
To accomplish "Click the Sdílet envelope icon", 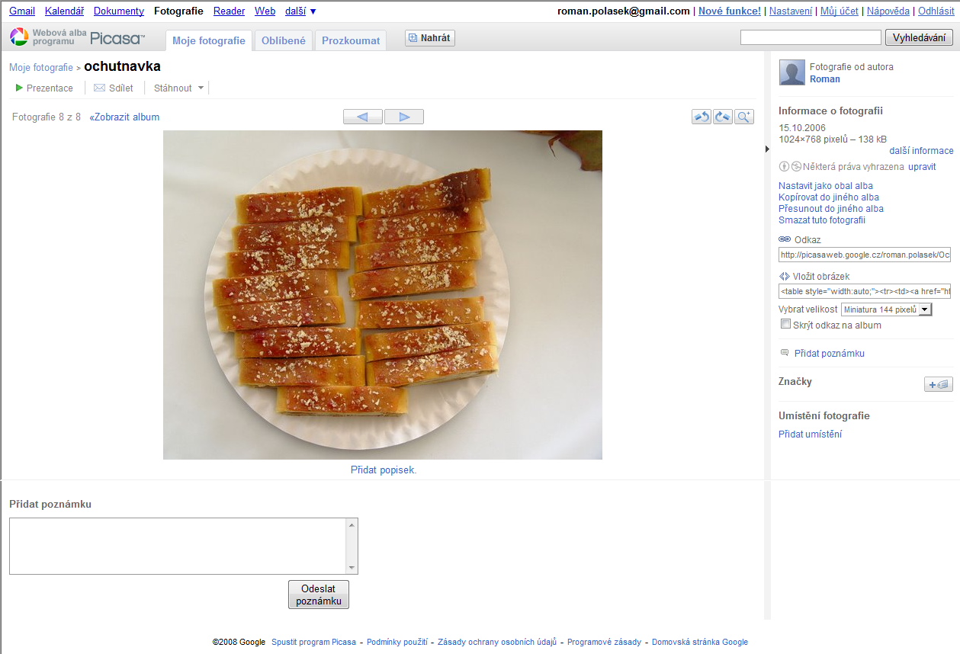I will 99,88.
